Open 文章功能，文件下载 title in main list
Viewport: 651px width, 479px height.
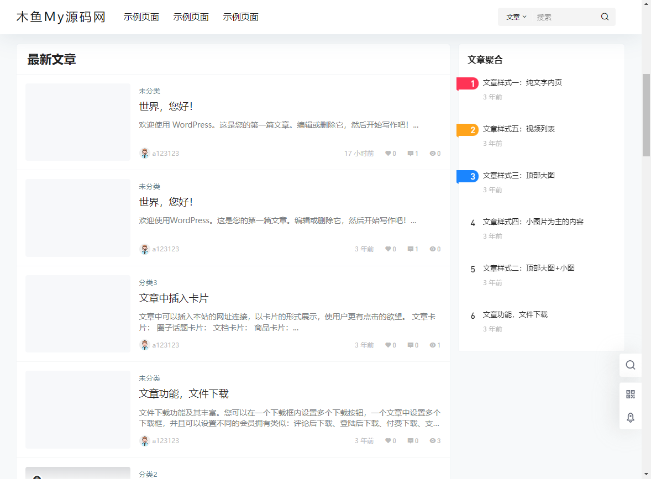click(183, 393)
